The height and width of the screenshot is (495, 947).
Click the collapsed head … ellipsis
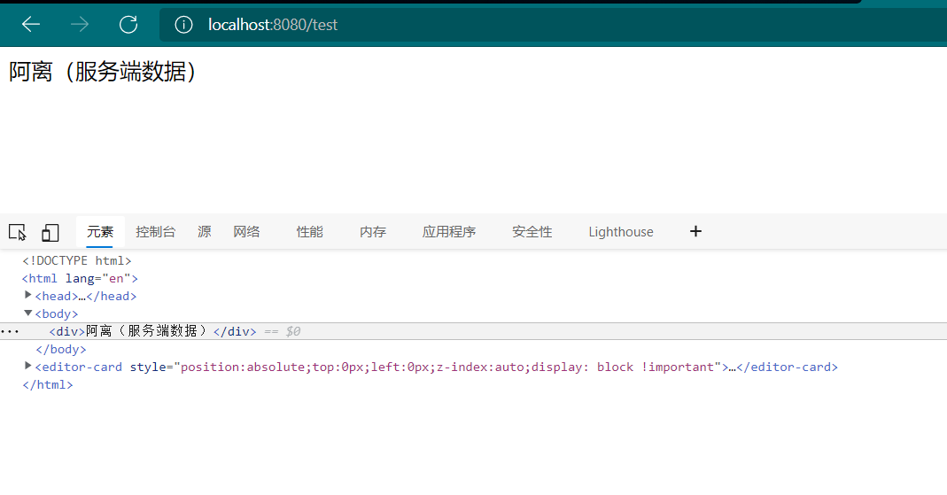tap(82, 297)
